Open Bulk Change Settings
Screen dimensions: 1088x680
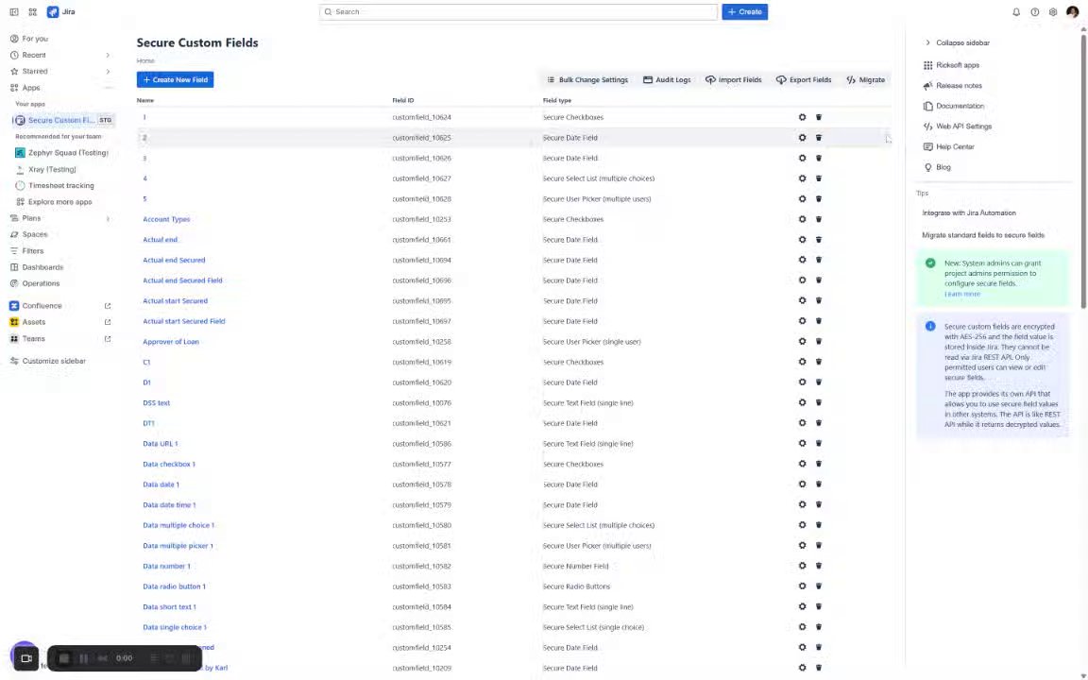(x=587, y=79)
